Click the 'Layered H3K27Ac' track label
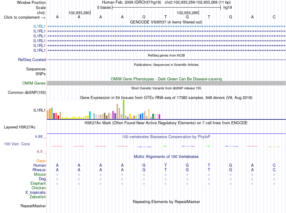Screen dimensions: 286x213 [x=20, y=127]
